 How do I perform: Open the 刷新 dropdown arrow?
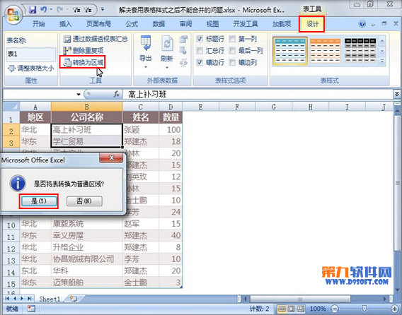pyautogui.click(x=167, y=68)
